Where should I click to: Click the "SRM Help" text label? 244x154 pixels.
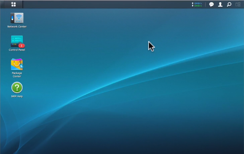point(17,96)
